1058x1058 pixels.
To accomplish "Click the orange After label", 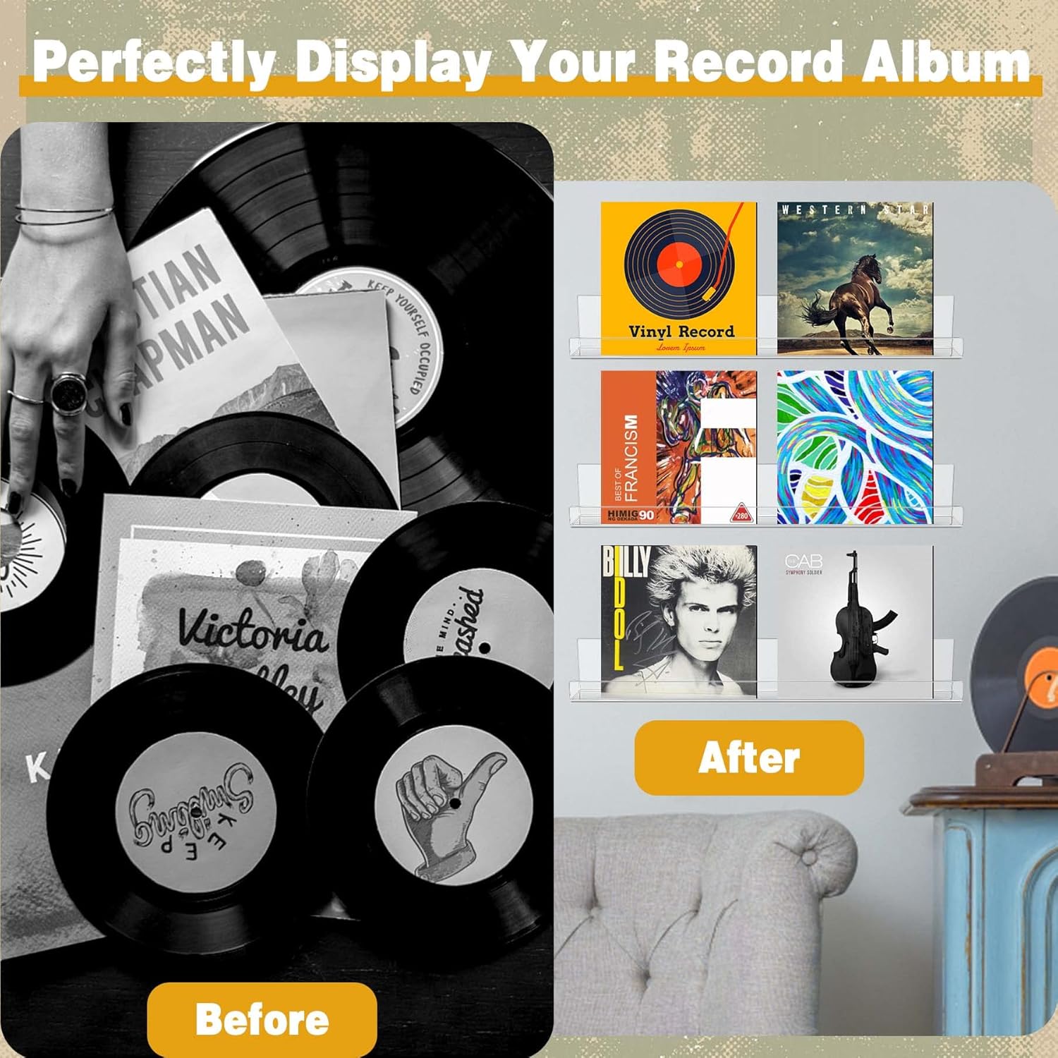I will (x=749, y=758).
